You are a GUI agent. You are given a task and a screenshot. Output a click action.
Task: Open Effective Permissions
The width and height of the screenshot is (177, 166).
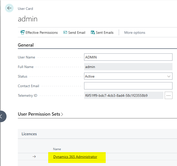click(x=39, y=32)
